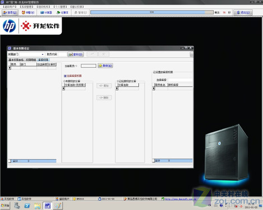
Task: Click the 登录 login toolbar button
Action: click(10, 12)
